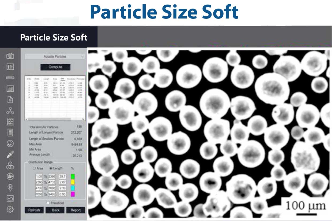Pick the eyedropper tool in sidebar
This screenshot has width=332, height=221.
coord(10,154)
